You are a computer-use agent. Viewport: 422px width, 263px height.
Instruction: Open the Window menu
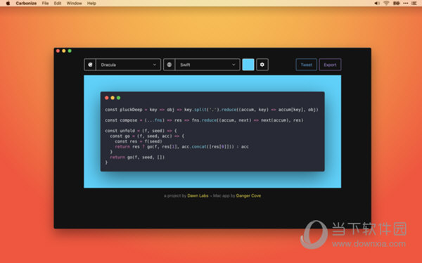click(x=74, y=4)
